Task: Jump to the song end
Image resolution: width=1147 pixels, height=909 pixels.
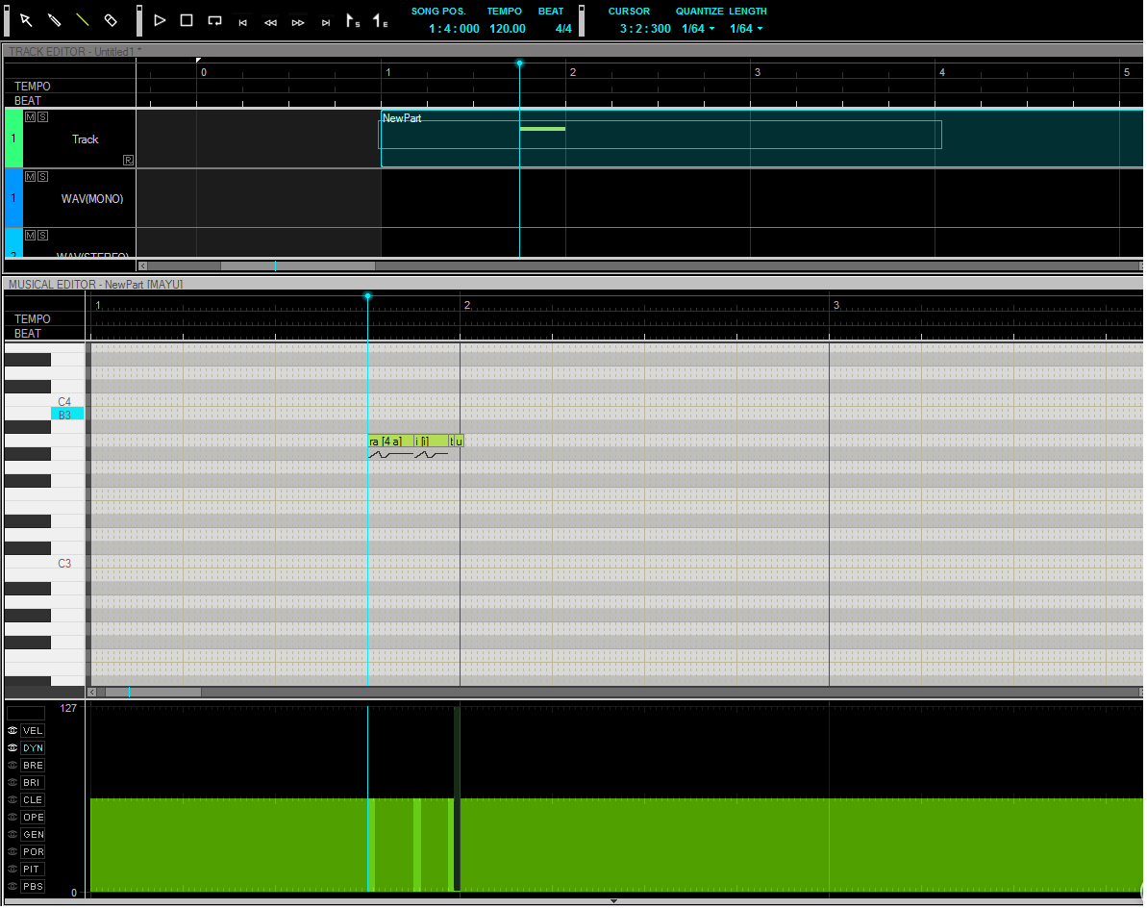Action: (x=326, y=23)
